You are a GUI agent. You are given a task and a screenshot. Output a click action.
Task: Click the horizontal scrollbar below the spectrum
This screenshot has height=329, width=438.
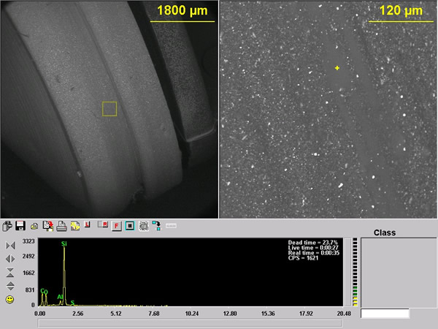point(190,323)
